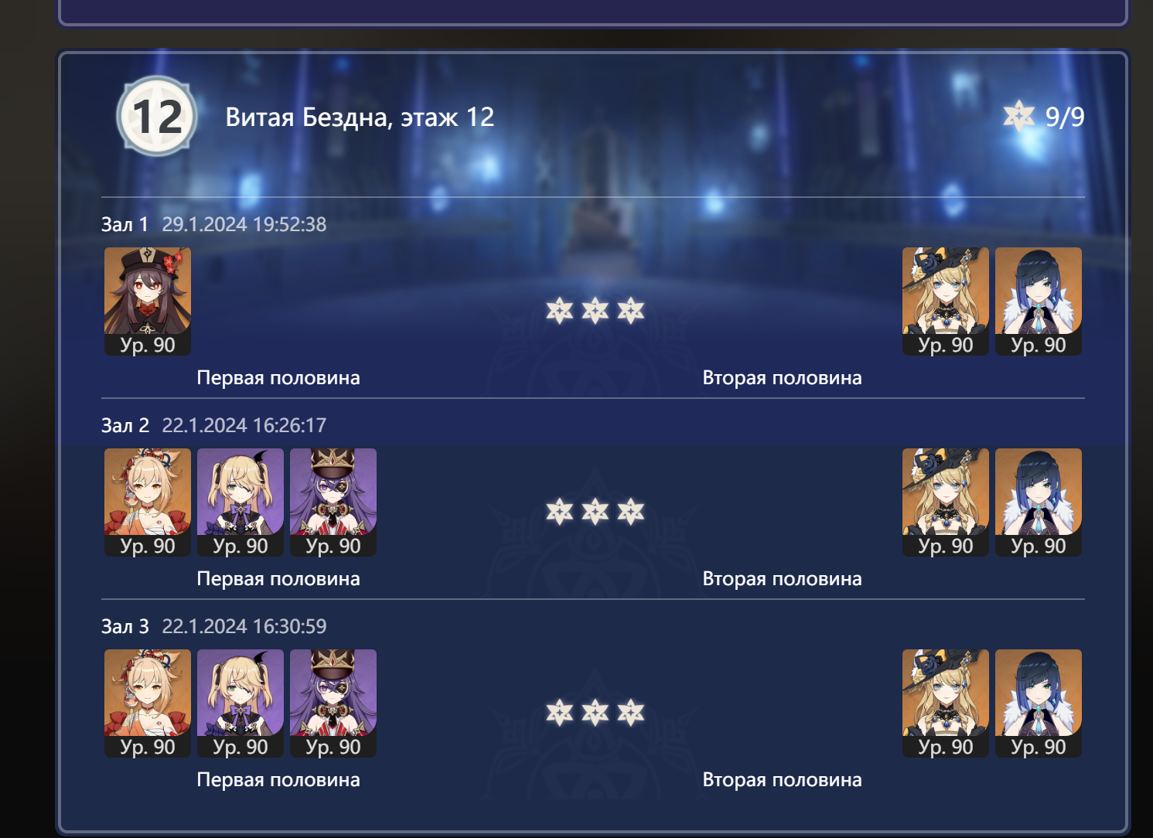Click Yoimiya portrait in Зал 2
Image resolution: width=1153 pixels, height=838 pixels.
[x=148, y=502]
